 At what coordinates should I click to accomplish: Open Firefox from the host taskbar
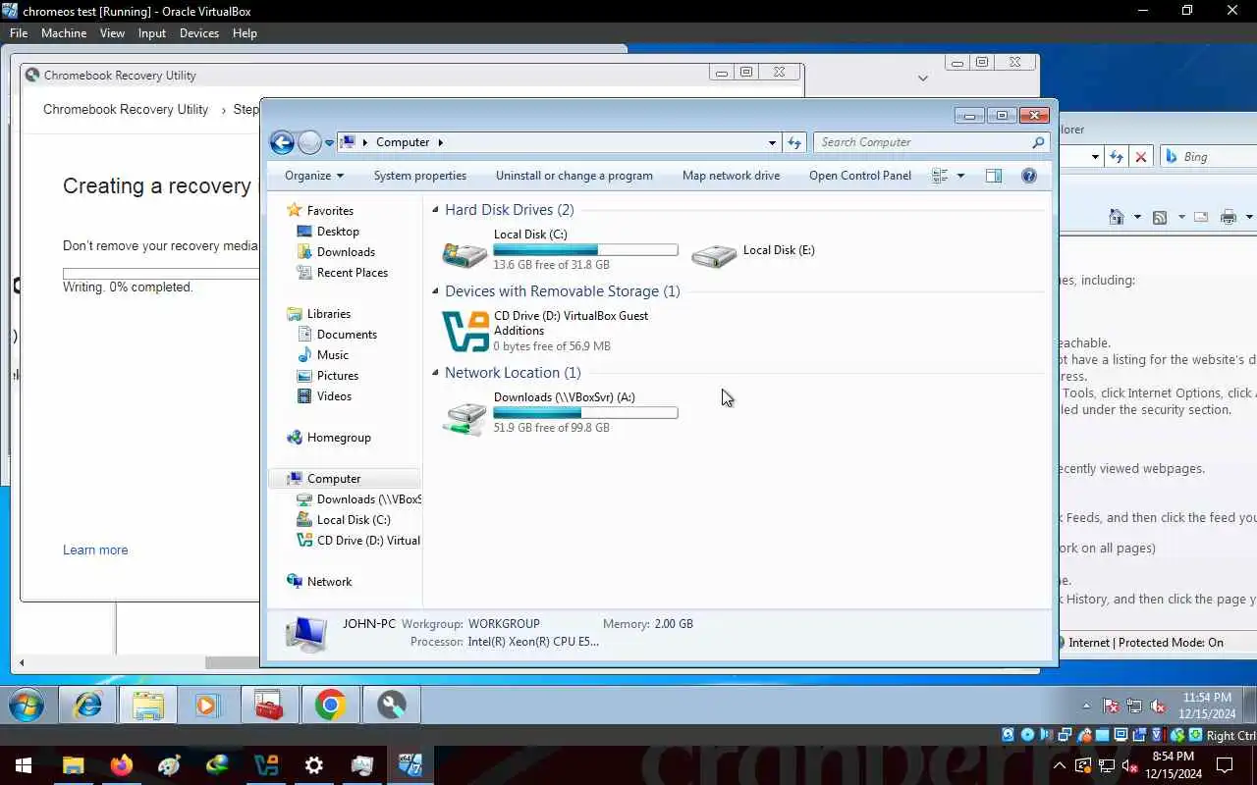[122, 765]
